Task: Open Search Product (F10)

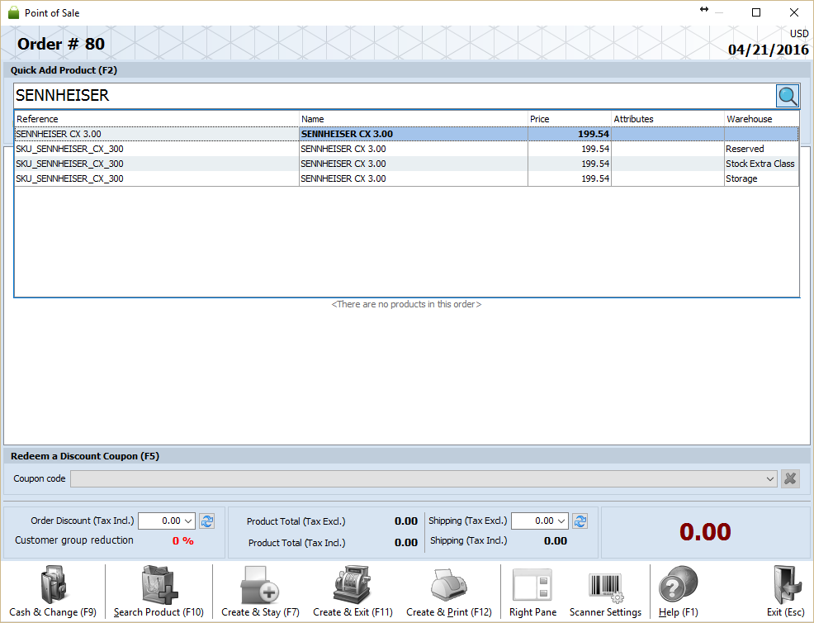Action: point(159,592)
